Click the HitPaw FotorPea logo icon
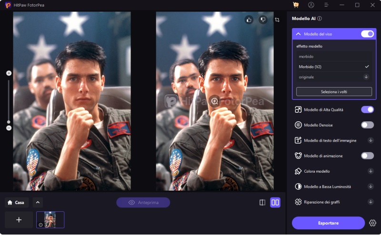 [x=8, y=5]
